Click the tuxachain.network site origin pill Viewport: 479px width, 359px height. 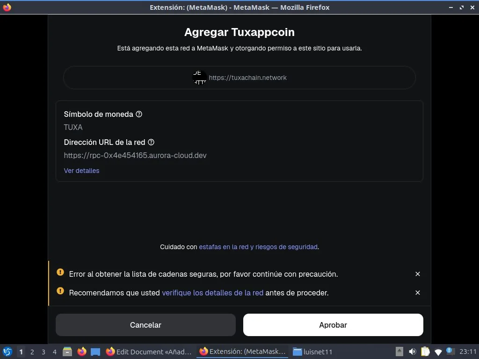pos(239,78)
